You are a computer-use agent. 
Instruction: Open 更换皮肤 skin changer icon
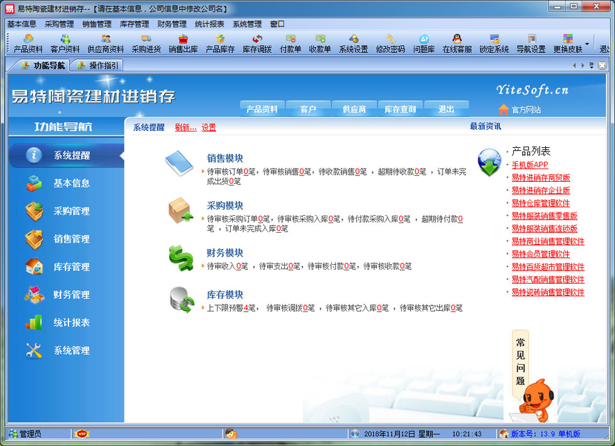pos(568,43)
